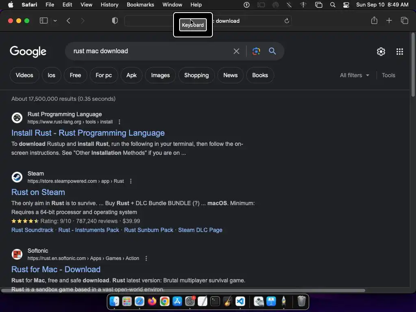Click the Softonic site favicon
Screen dimensions: 416x312
pyautogui.click(x=17, y=254)
